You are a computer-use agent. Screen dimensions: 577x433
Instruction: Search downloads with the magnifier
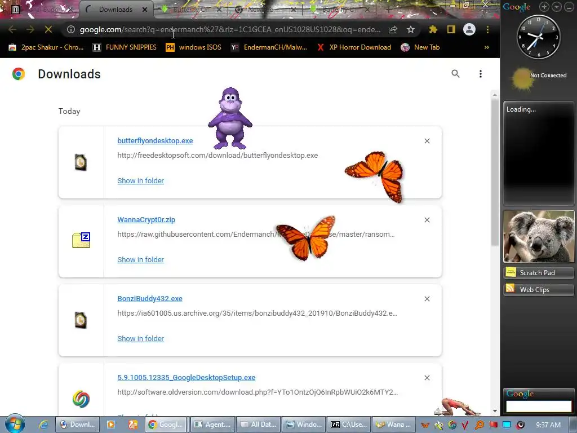coord(455,74)
